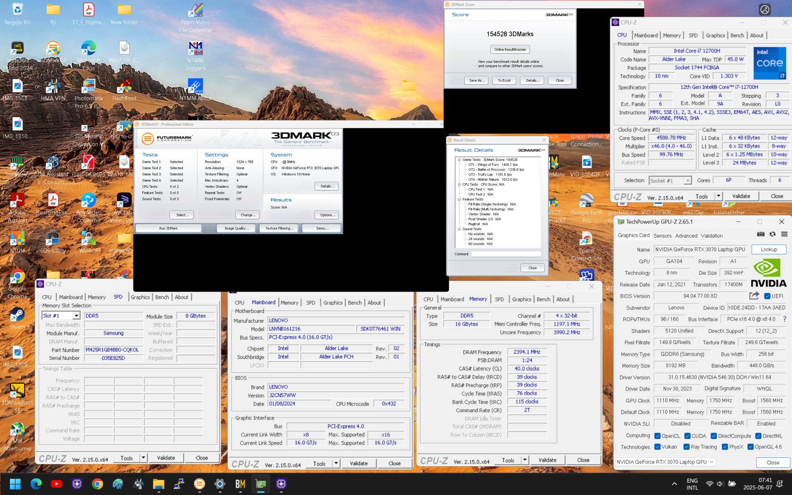Open the GPU-Z hamburger menu
This screenshot has height=495, width=792.
point(784,234)
